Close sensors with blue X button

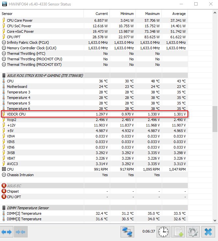(x=208, y=232)
